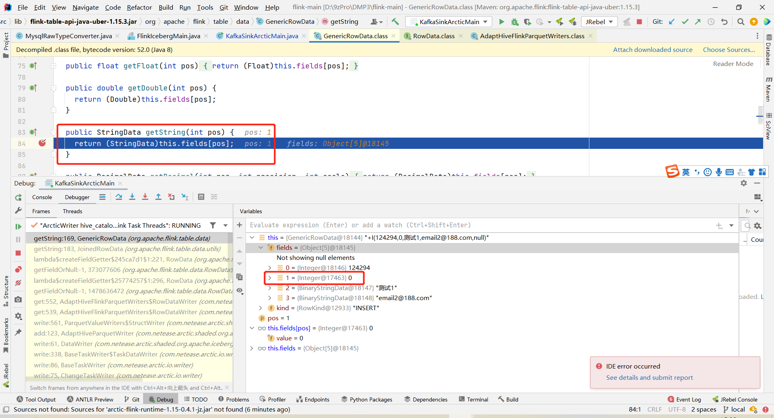This screenshot has width=774, height=418.
Task: Open the Maven side panel
Action: 768,89
